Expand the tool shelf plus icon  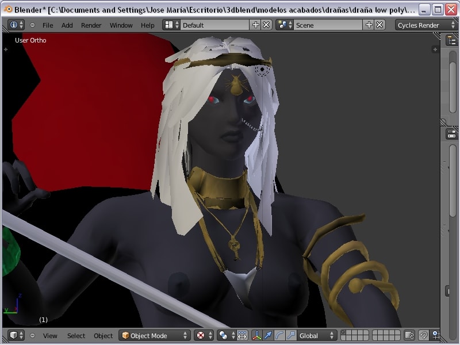(6, 50)
